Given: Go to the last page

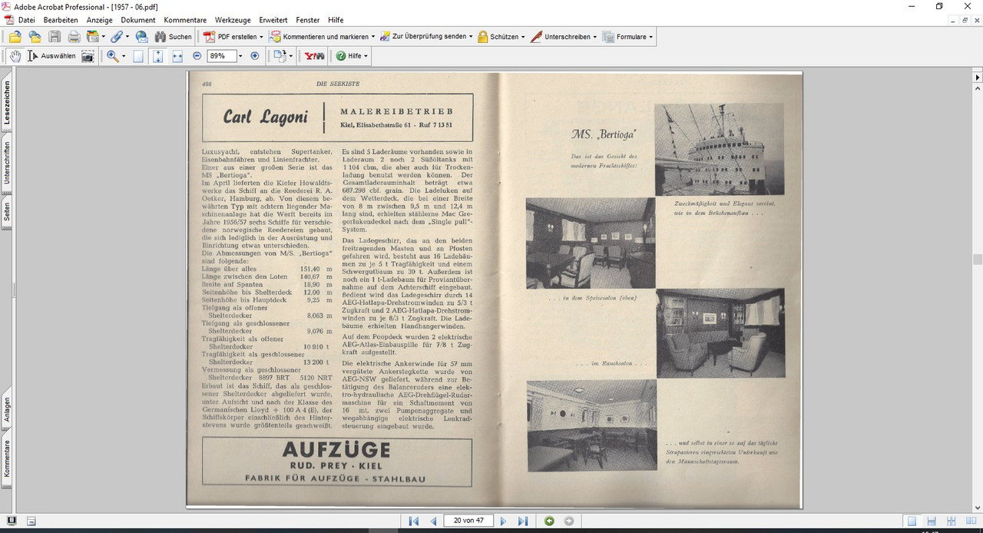Looking at the screenshot, I should coord(522,521).
